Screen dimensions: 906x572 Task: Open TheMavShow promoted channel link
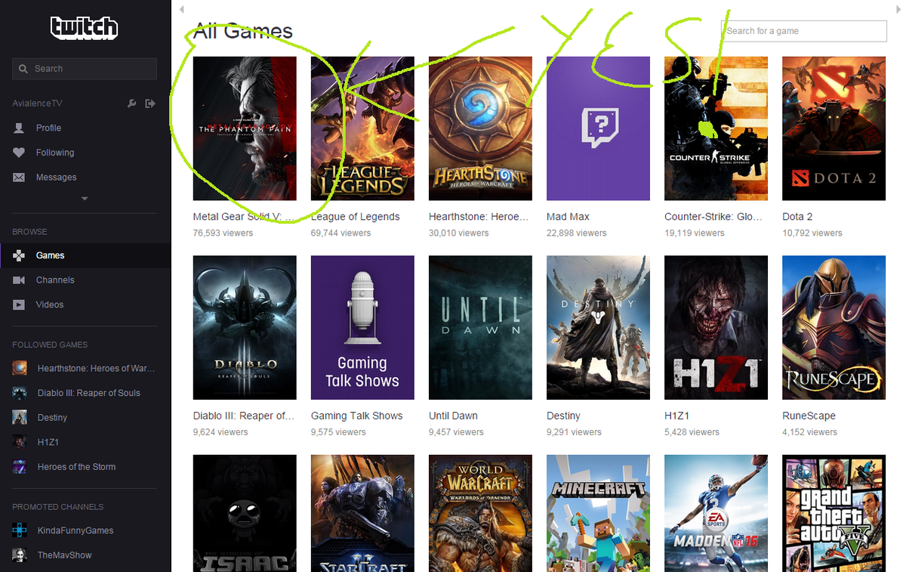pyautogui.click(x=64, y=555)
